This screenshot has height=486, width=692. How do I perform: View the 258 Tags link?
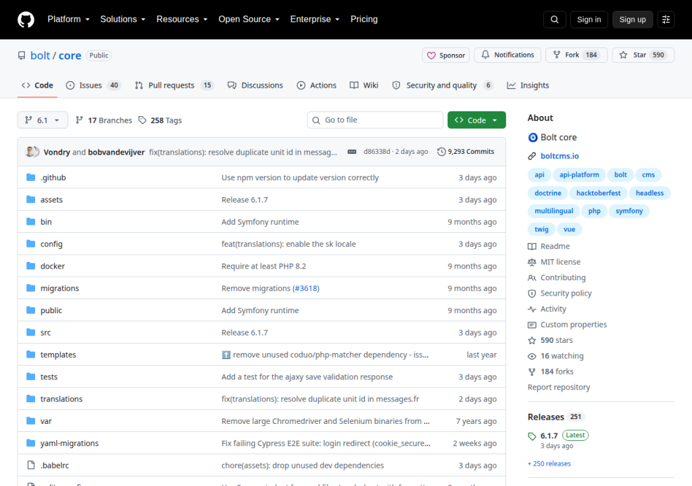(160, 120)
